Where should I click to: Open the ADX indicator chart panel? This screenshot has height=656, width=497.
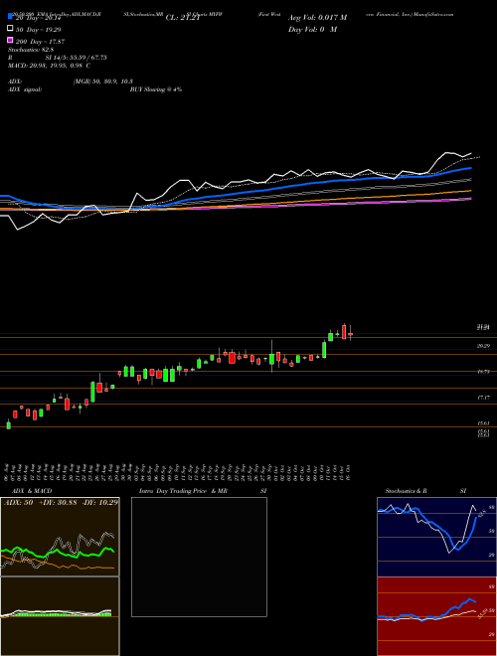[x=60, y=537]
